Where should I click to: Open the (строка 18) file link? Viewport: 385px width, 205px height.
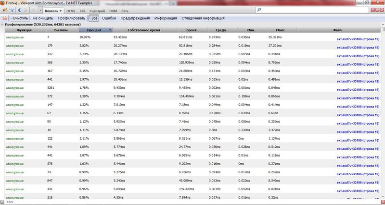(x=358, y=140)
